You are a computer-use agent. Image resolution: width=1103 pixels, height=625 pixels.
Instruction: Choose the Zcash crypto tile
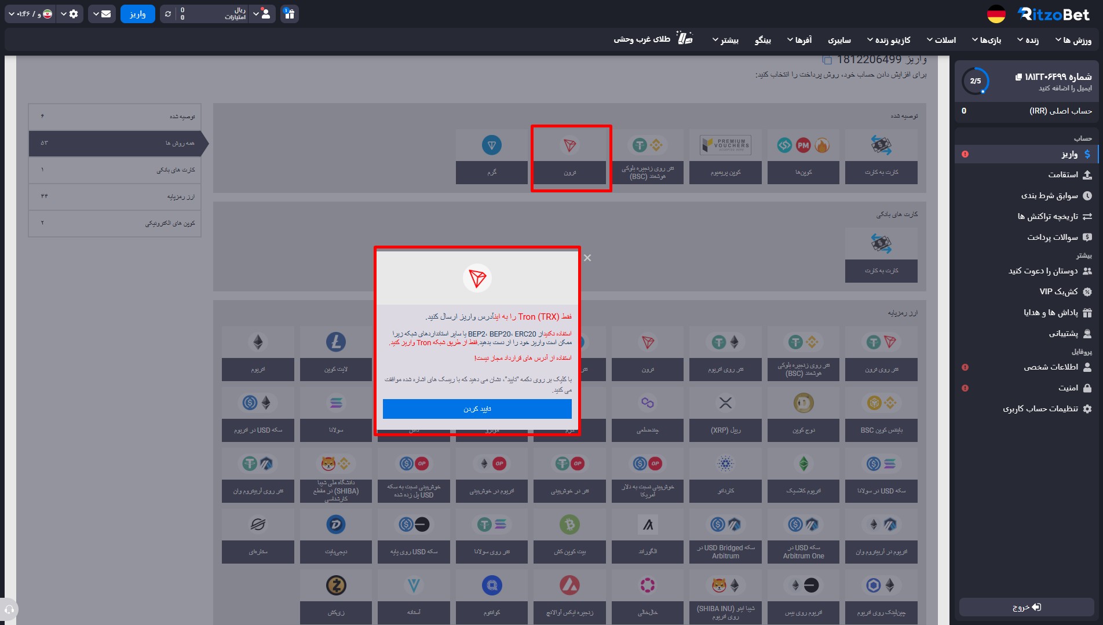click(336, 597)
